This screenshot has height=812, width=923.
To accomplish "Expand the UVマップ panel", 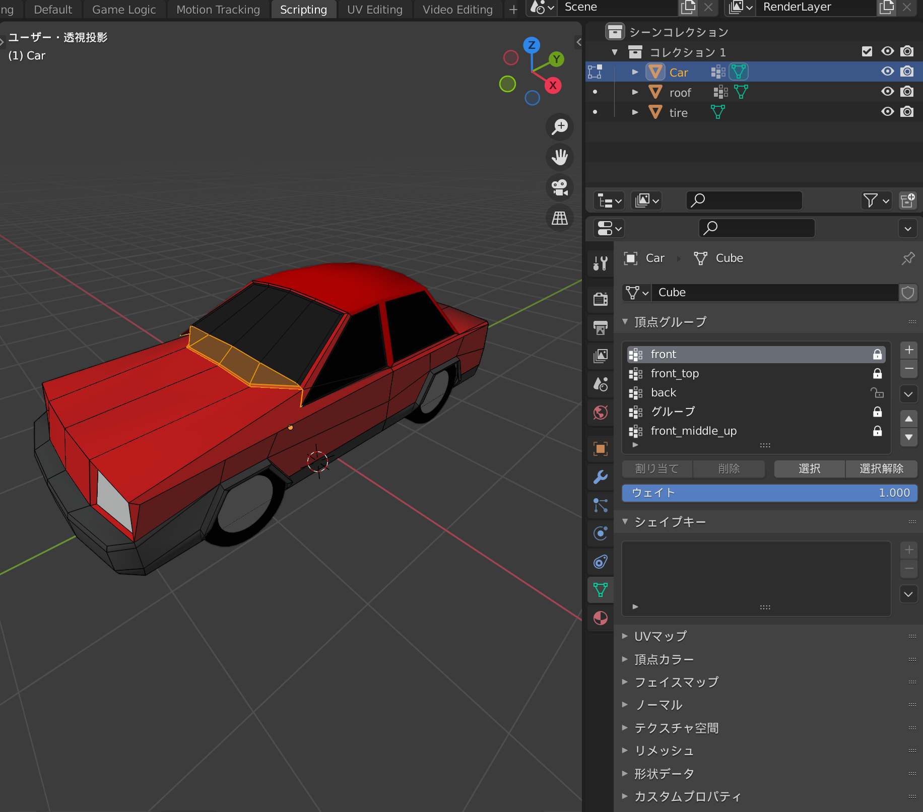I will [660, 636].
